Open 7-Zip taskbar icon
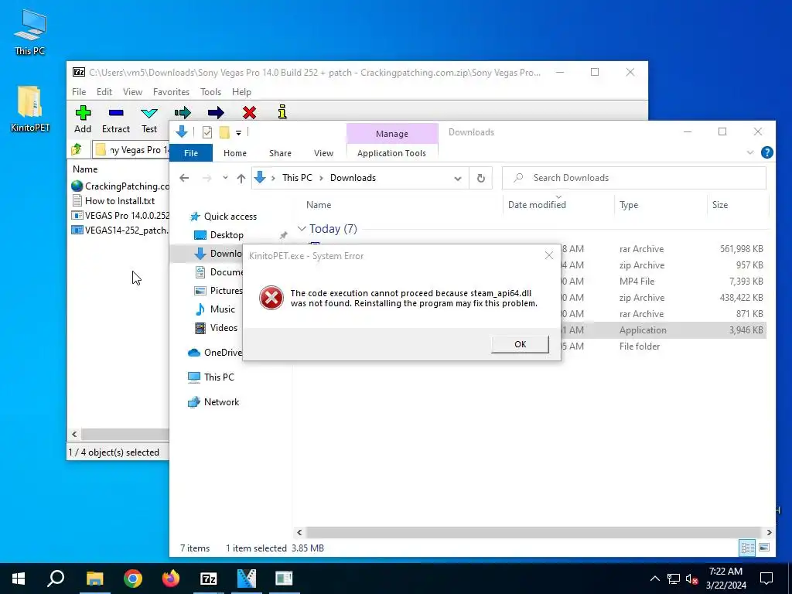This screenshot has width=792, height=594. [209, 579]
